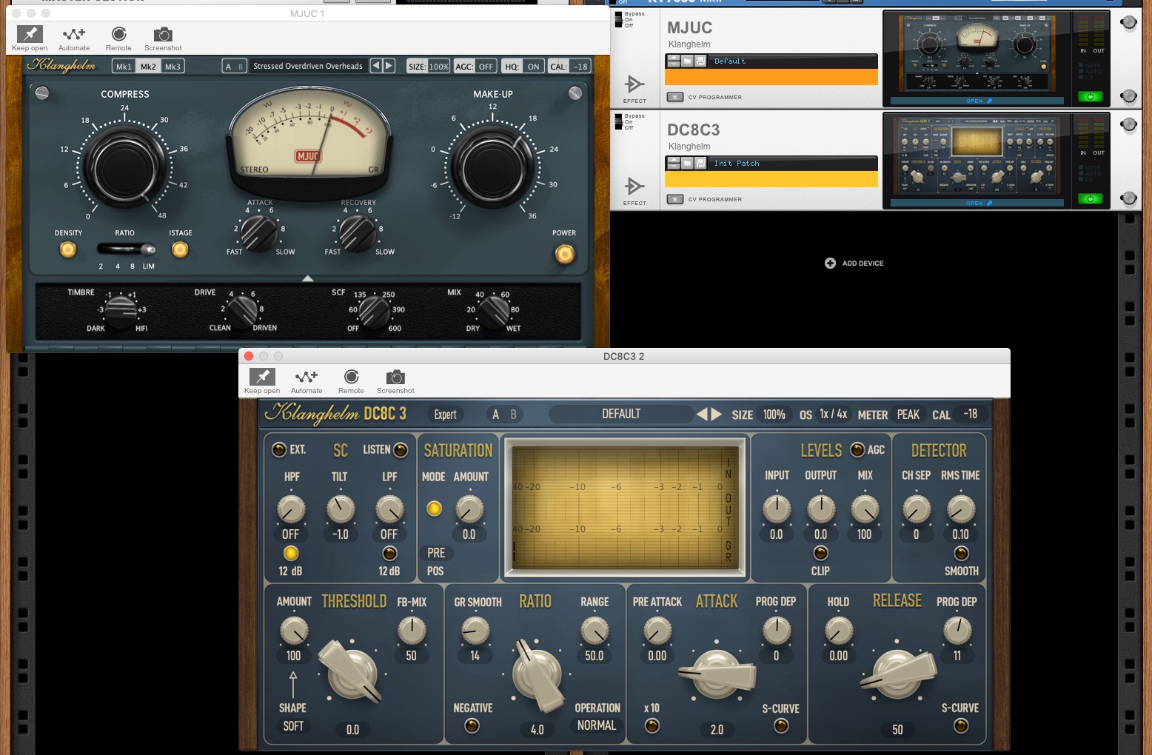Click MJUC rack effect arrow icon

pos(634,84)
